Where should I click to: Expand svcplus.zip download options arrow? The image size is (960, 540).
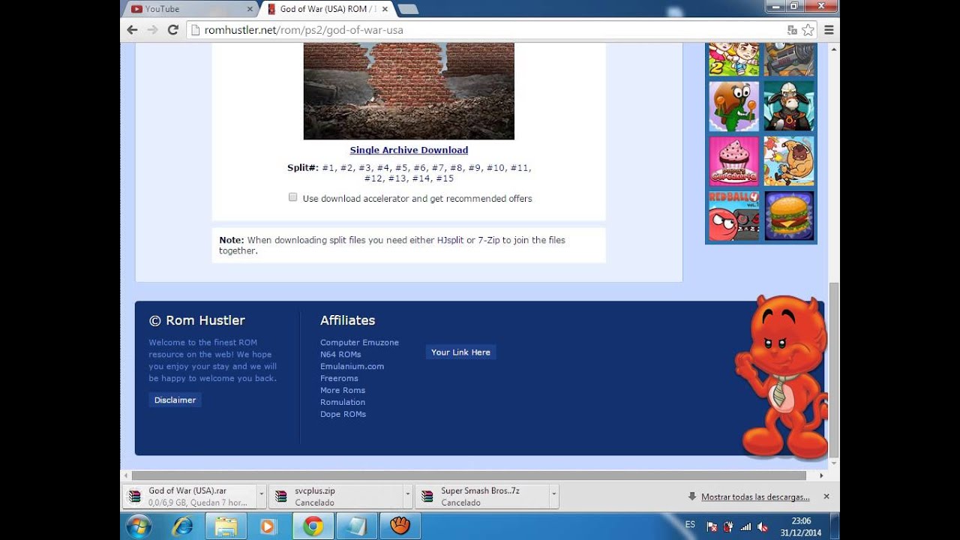click(x=407, y=496)
